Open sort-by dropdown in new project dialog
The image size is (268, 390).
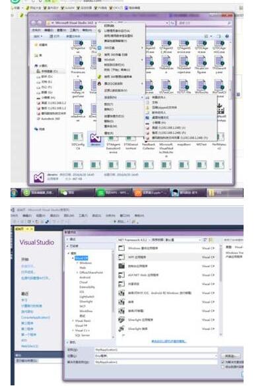click(x=176, y=240)
